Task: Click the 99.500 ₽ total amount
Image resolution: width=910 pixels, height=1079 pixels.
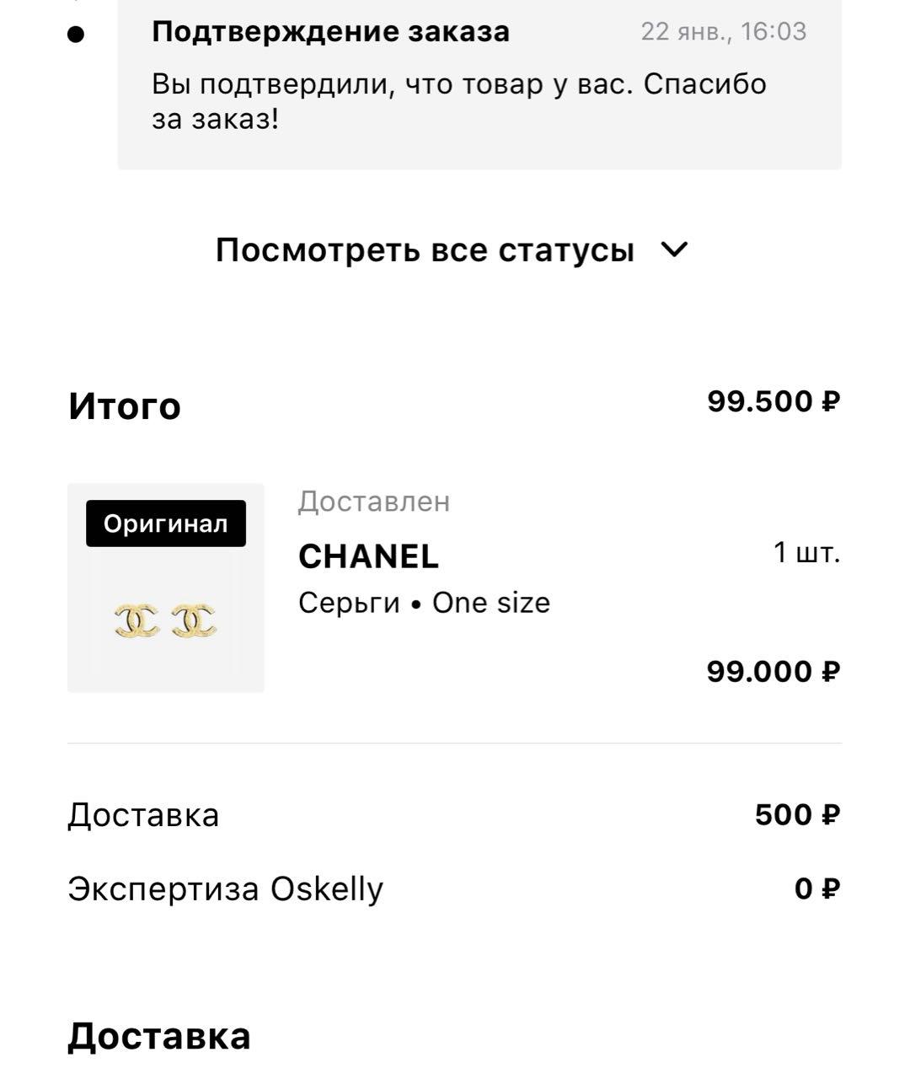Action: click(773, 401)
